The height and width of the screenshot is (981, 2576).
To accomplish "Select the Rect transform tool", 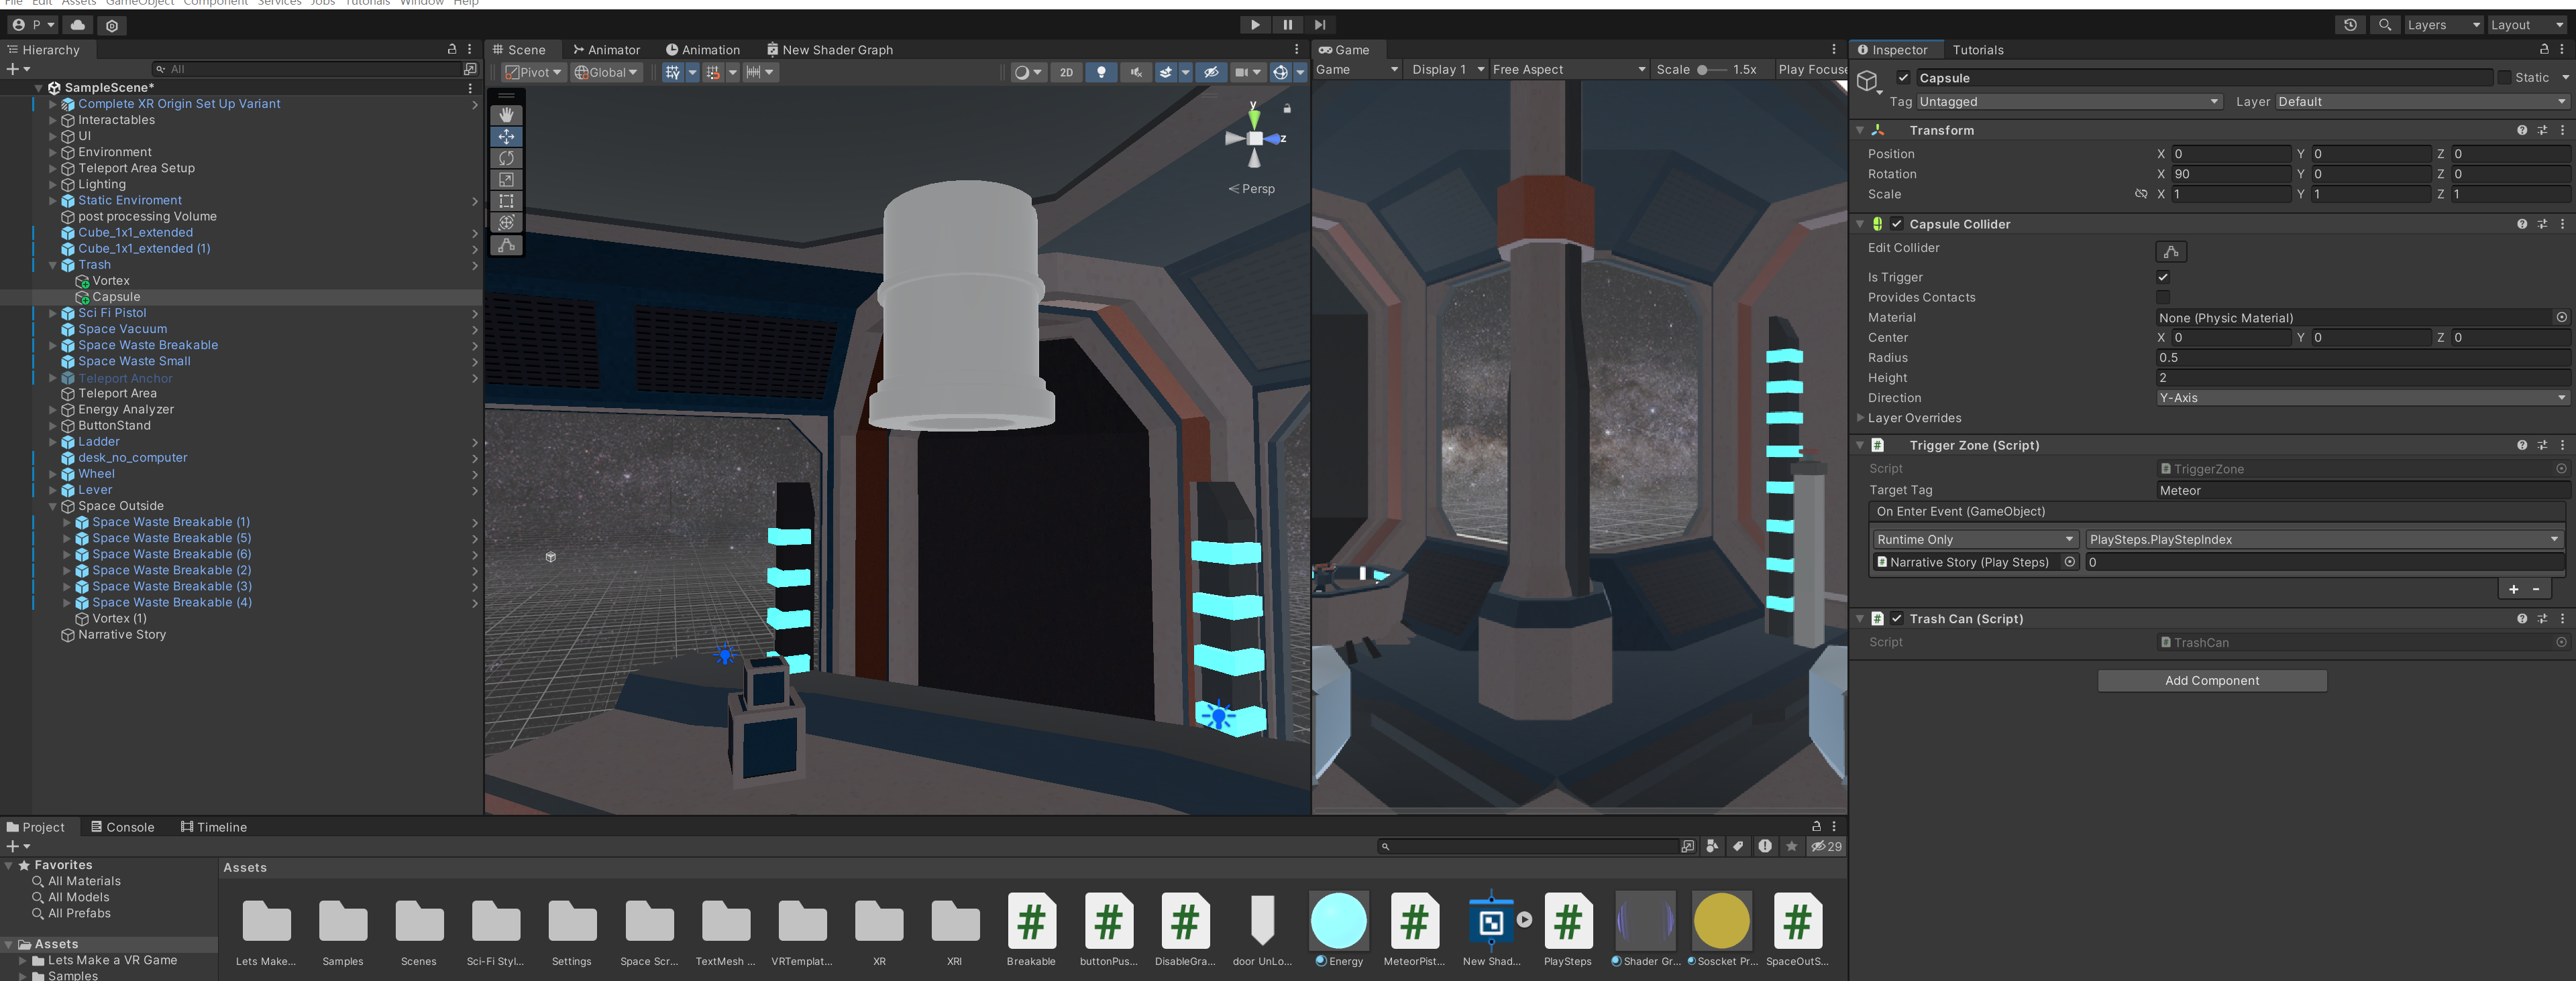I will pyautogui.click(x=506, y=202).
